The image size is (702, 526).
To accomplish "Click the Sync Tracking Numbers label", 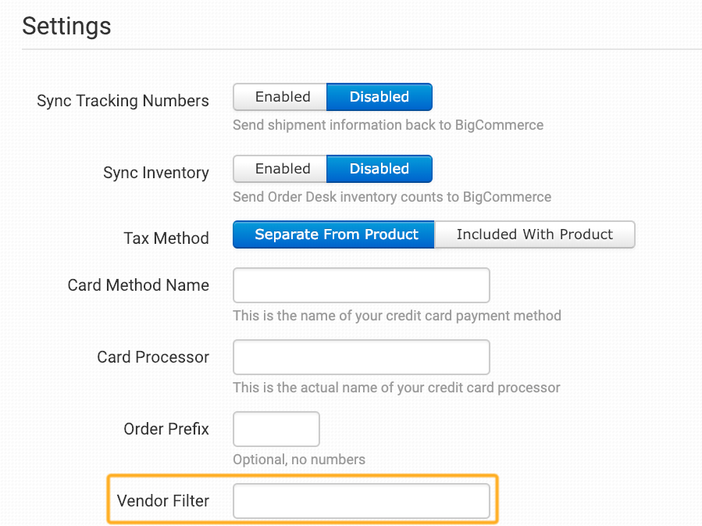I will point(123,101).
